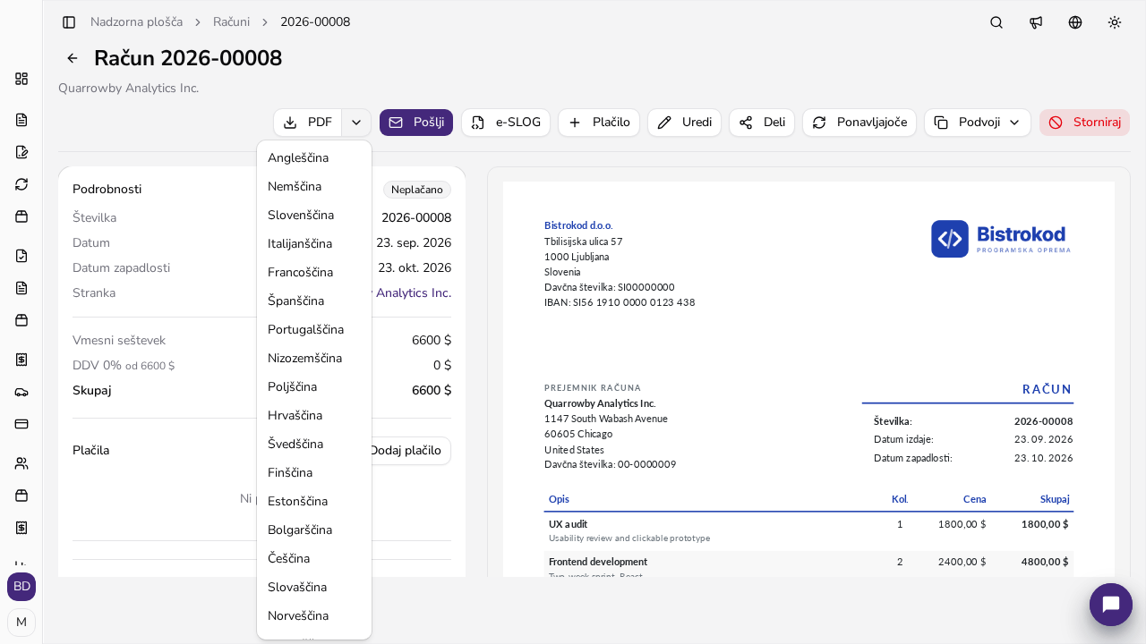The image size is (1146, 644).
Task: Open the language globe icon
Action: click(x=1075, y=22)
